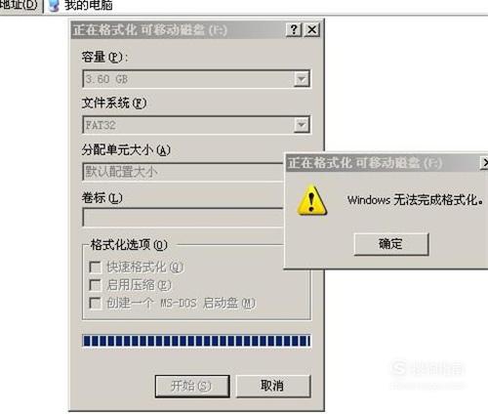Enable the compression checkbox
The height and width of the screenshot is (414, 488).
click(95, 285)
